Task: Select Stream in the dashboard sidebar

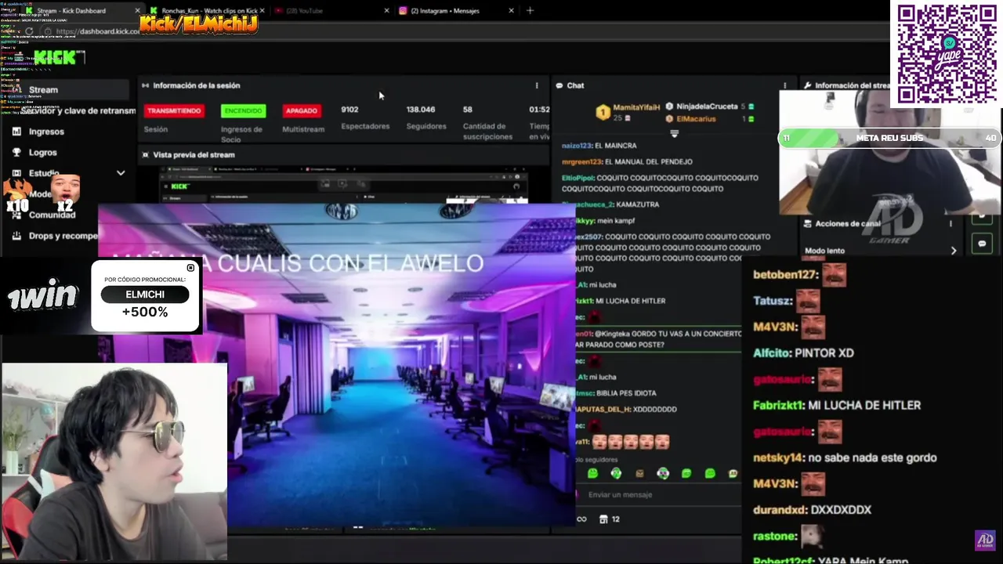Action: 72,89
